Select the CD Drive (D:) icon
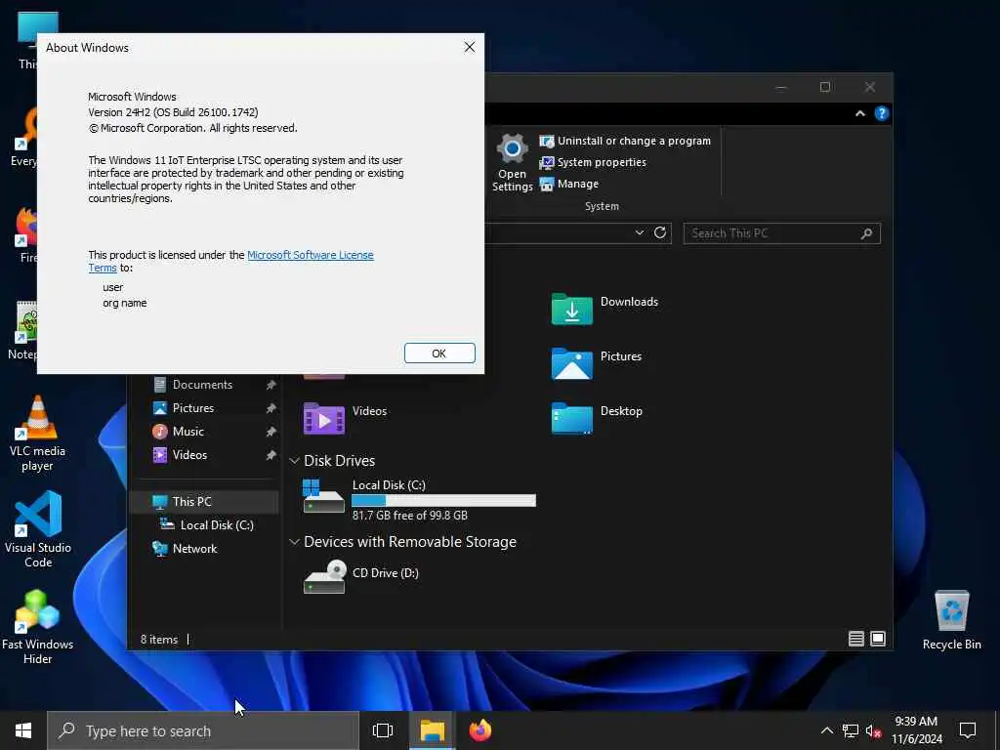This screenshot has height=750, width=1000. 324,577
